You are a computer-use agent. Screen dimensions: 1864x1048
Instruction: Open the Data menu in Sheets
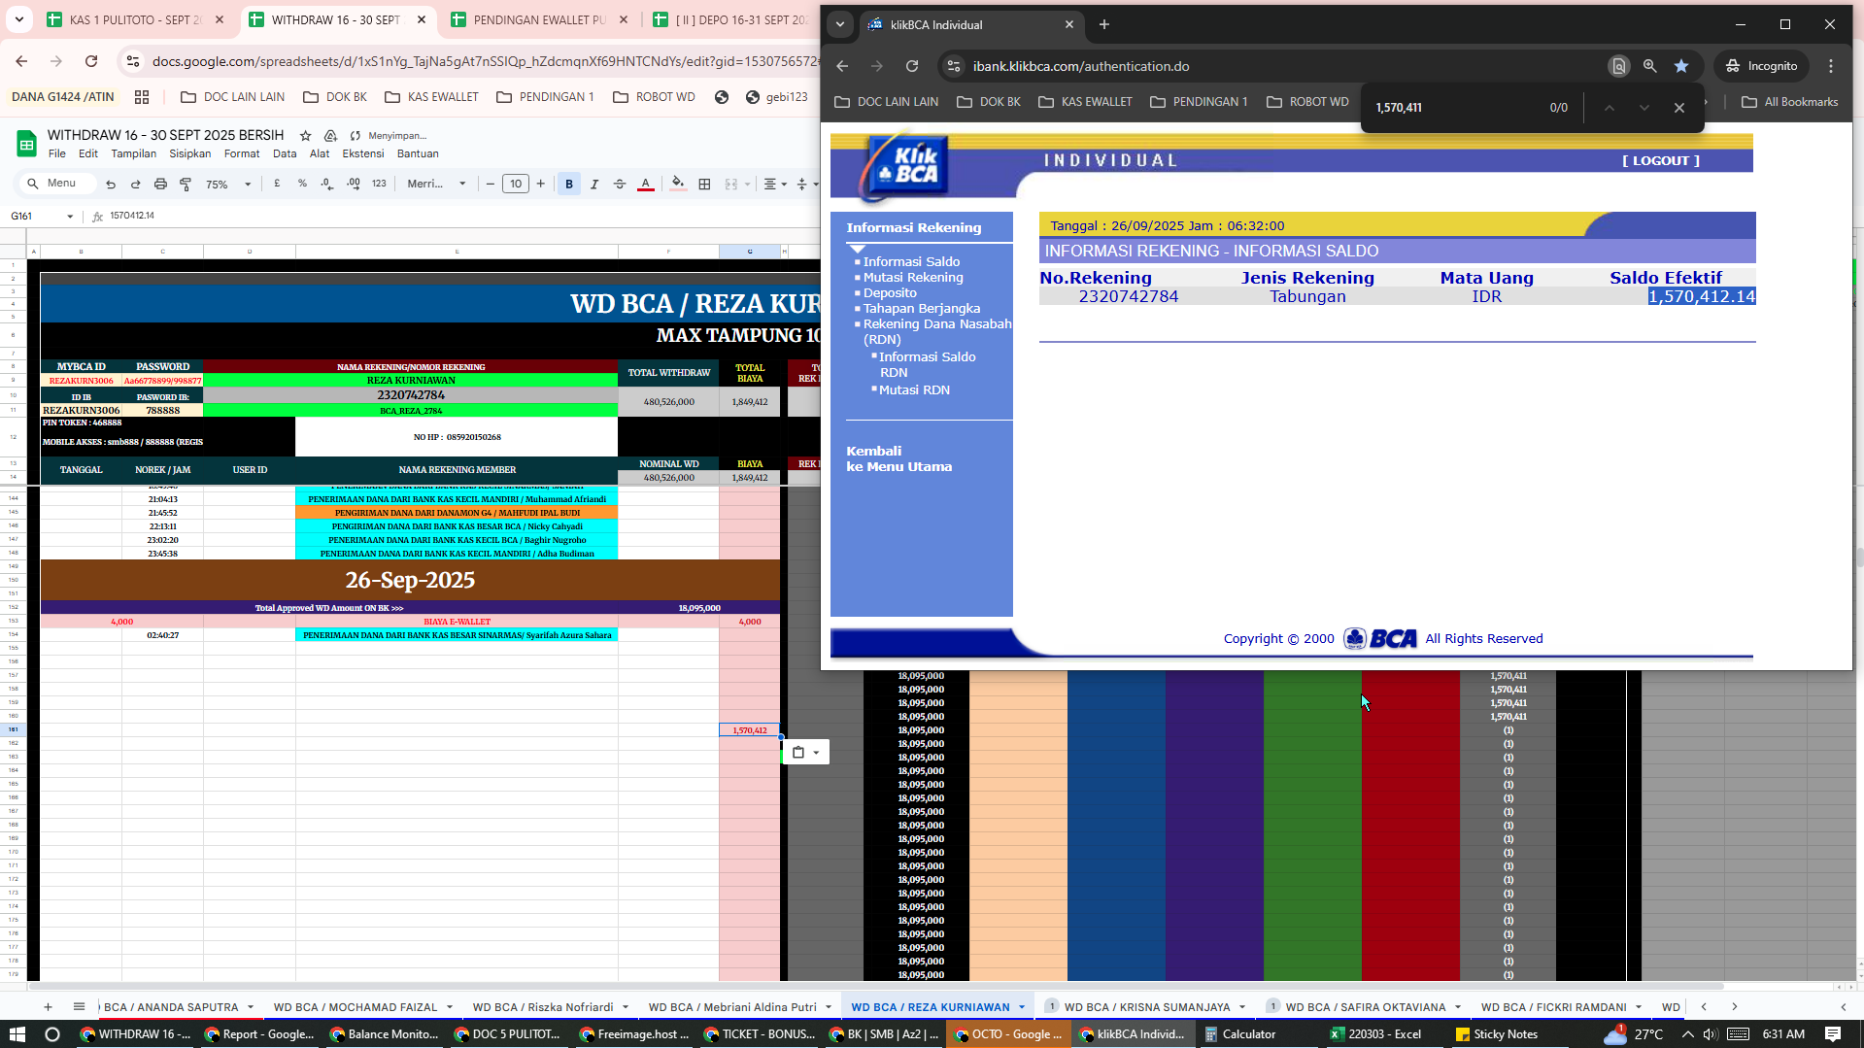(285, 153)
